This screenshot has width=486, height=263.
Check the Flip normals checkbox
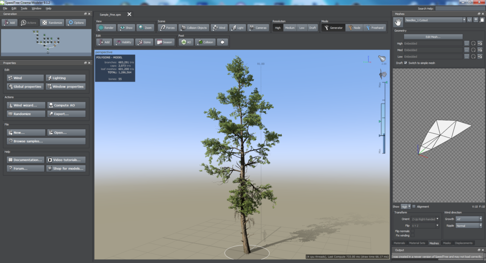tap(412, 231)
